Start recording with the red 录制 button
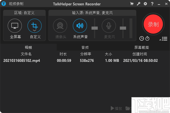This screenshot has width=170, height=113. coord(153,24)
